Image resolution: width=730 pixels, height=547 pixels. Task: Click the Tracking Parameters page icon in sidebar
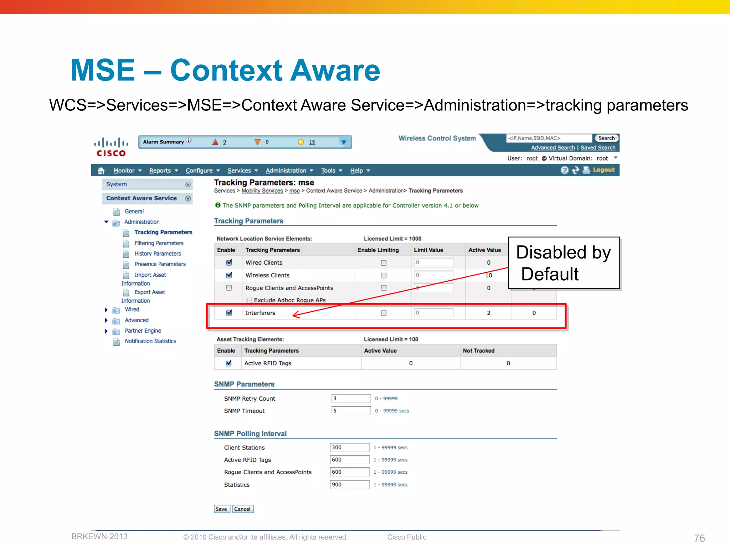pyautogui.click(x=126, y=233)
